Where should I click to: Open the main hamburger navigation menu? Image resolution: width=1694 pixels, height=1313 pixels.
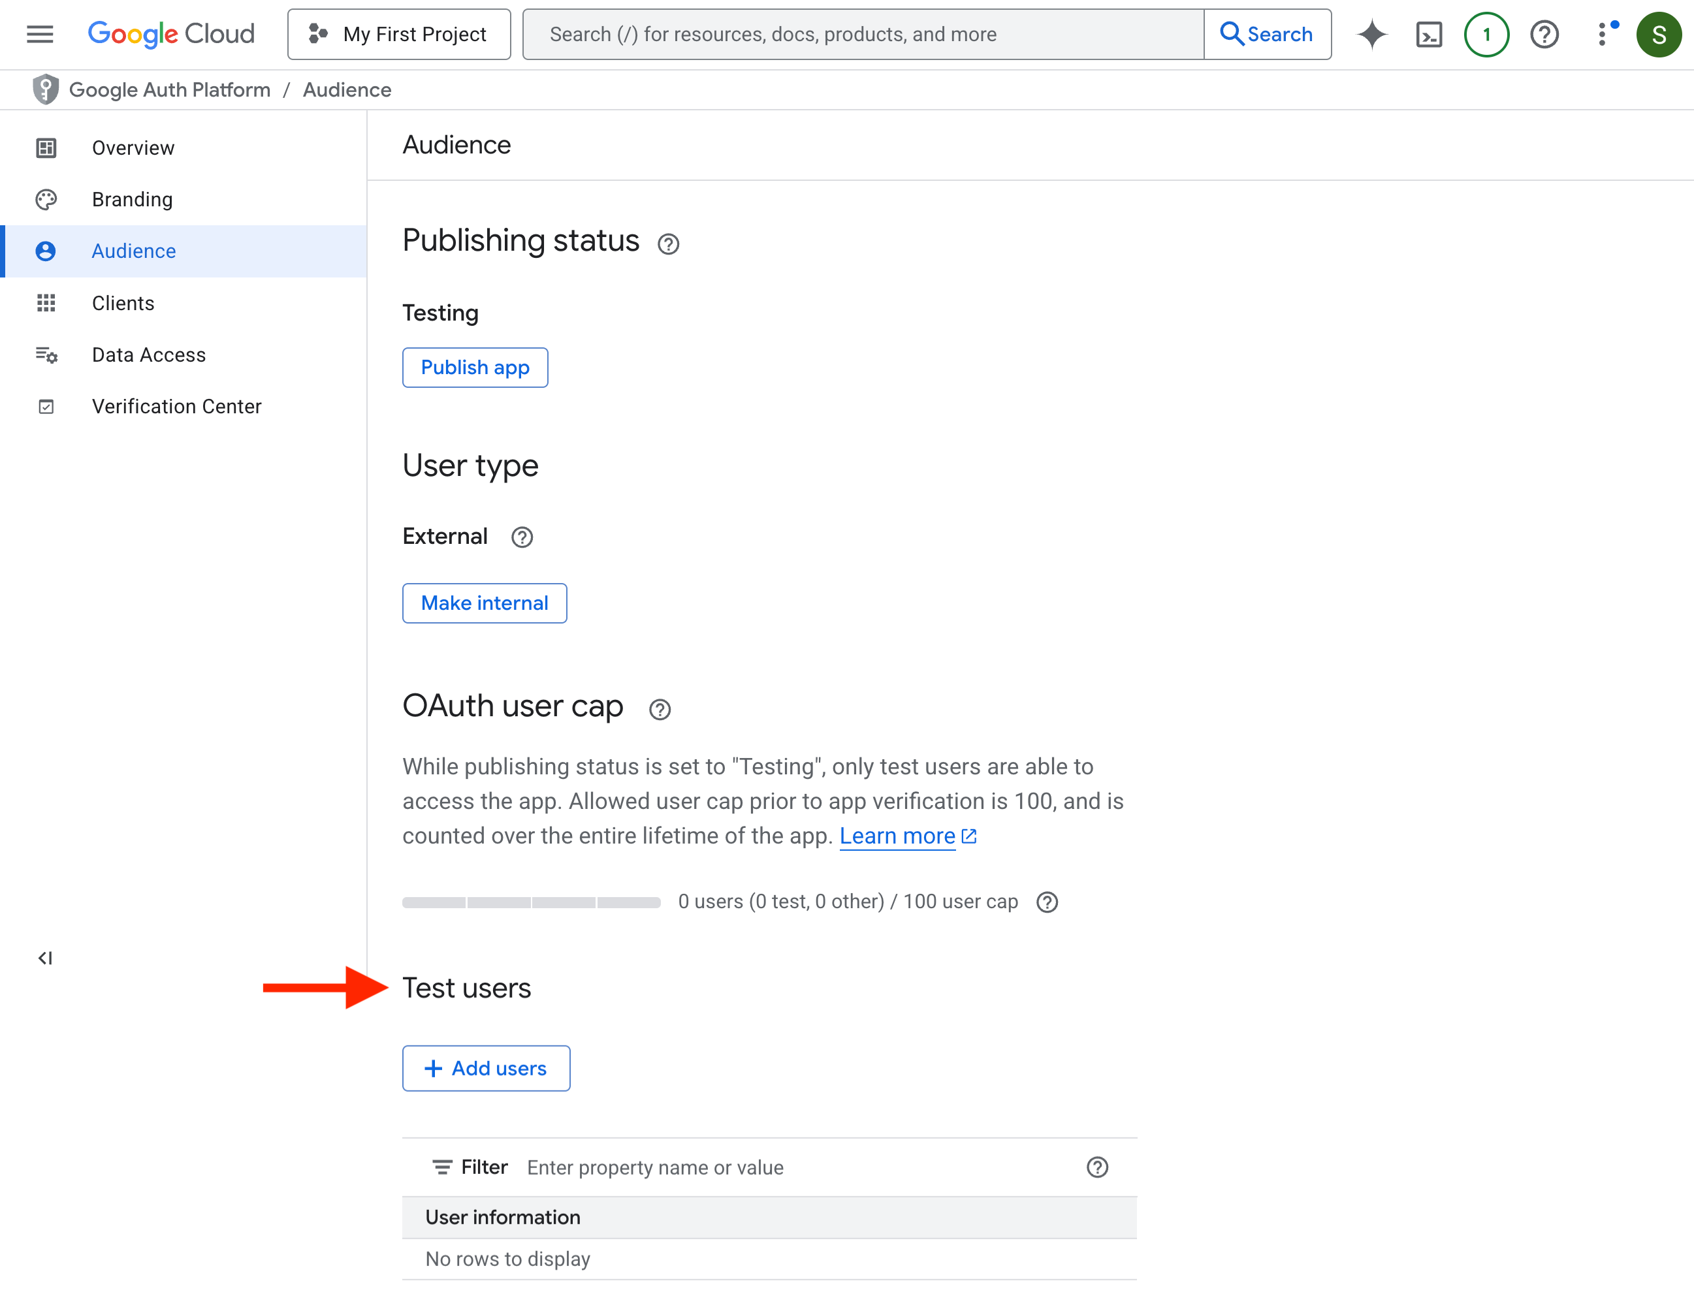pyautogui.click(x=40, y=34)
